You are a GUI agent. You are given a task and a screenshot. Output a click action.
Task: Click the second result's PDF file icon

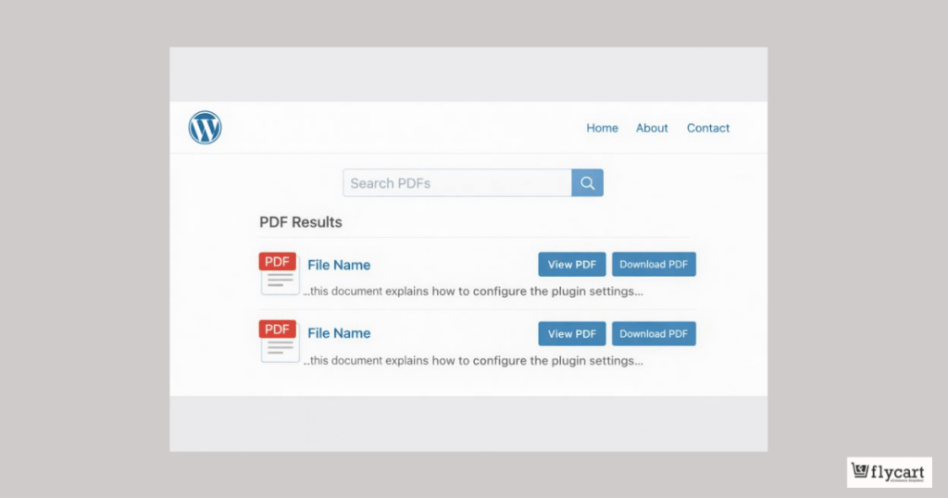point(278,342)
